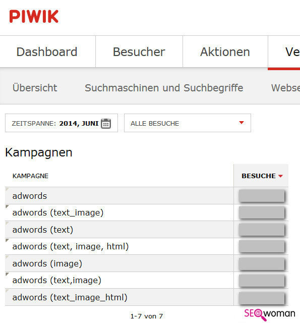300x323 pixels.
Task: Switch to the Dashboard tab
Action: click(x=47, y=51)
